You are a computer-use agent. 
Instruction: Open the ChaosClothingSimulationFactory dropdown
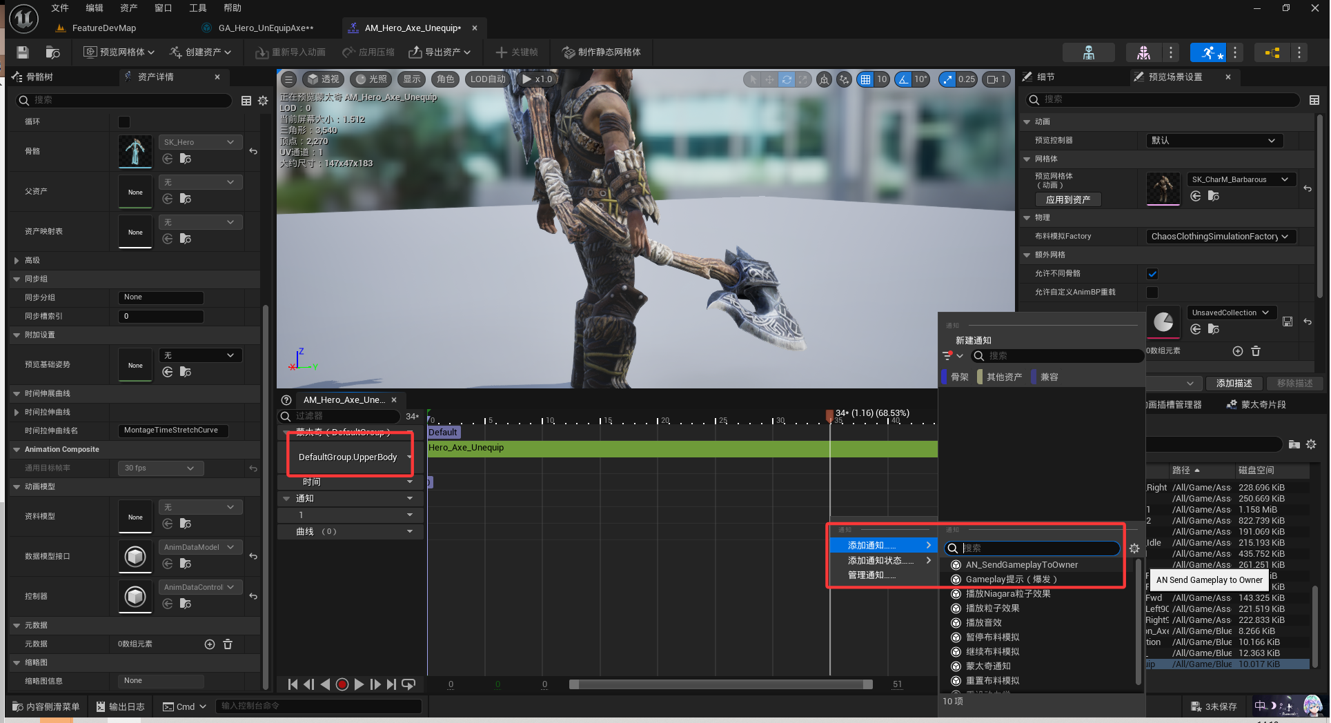click(x=1220, y=237)
